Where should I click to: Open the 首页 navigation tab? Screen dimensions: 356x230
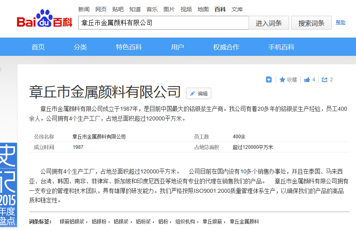(x=38, y=47)
